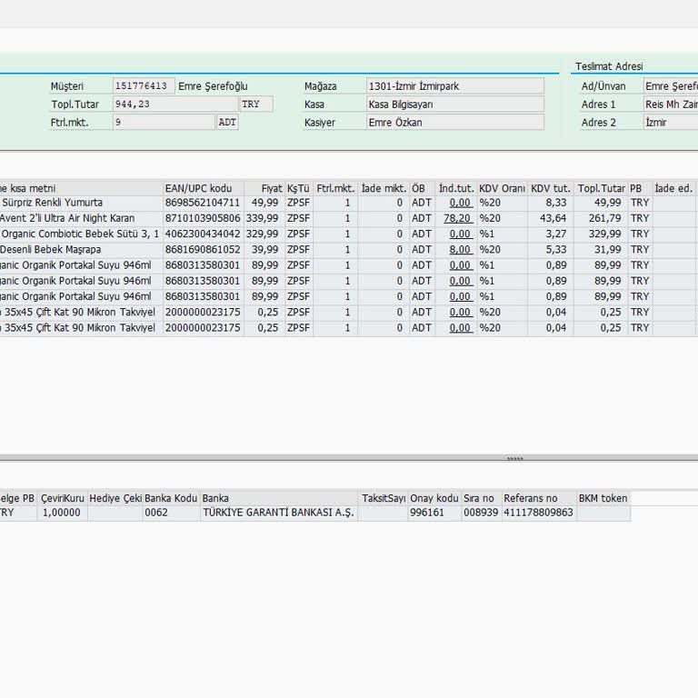Open the 78,20 discount amount link
698x698 pixels.
[x=457, y=218]
